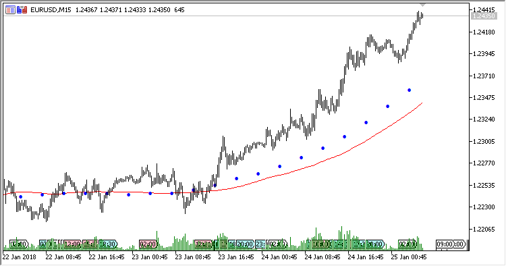Click the 23 Jan 16:45 time label

click(236, 257)
